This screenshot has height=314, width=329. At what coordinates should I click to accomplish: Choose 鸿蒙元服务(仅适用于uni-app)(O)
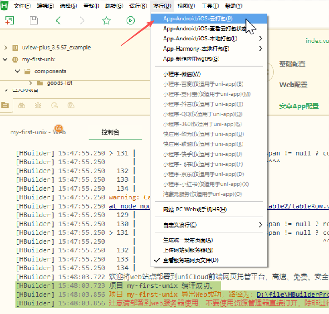pos(209,194)
